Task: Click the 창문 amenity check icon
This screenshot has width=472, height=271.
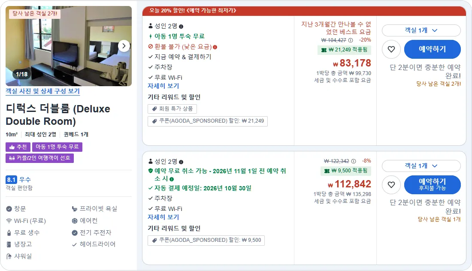Action: click(x=9, y=209)
